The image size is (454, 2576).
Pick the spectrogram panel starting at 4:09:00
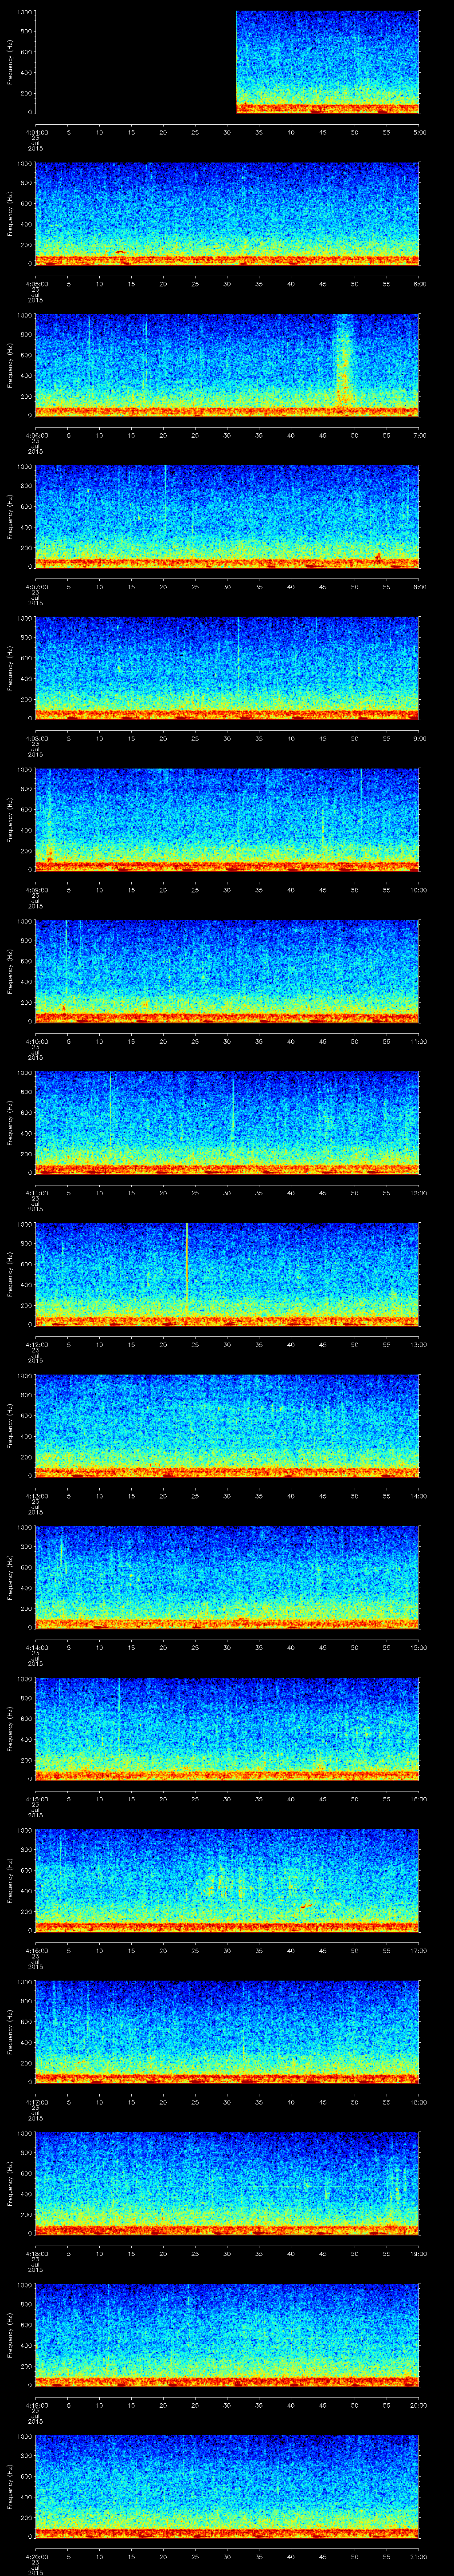click(227, 820)
